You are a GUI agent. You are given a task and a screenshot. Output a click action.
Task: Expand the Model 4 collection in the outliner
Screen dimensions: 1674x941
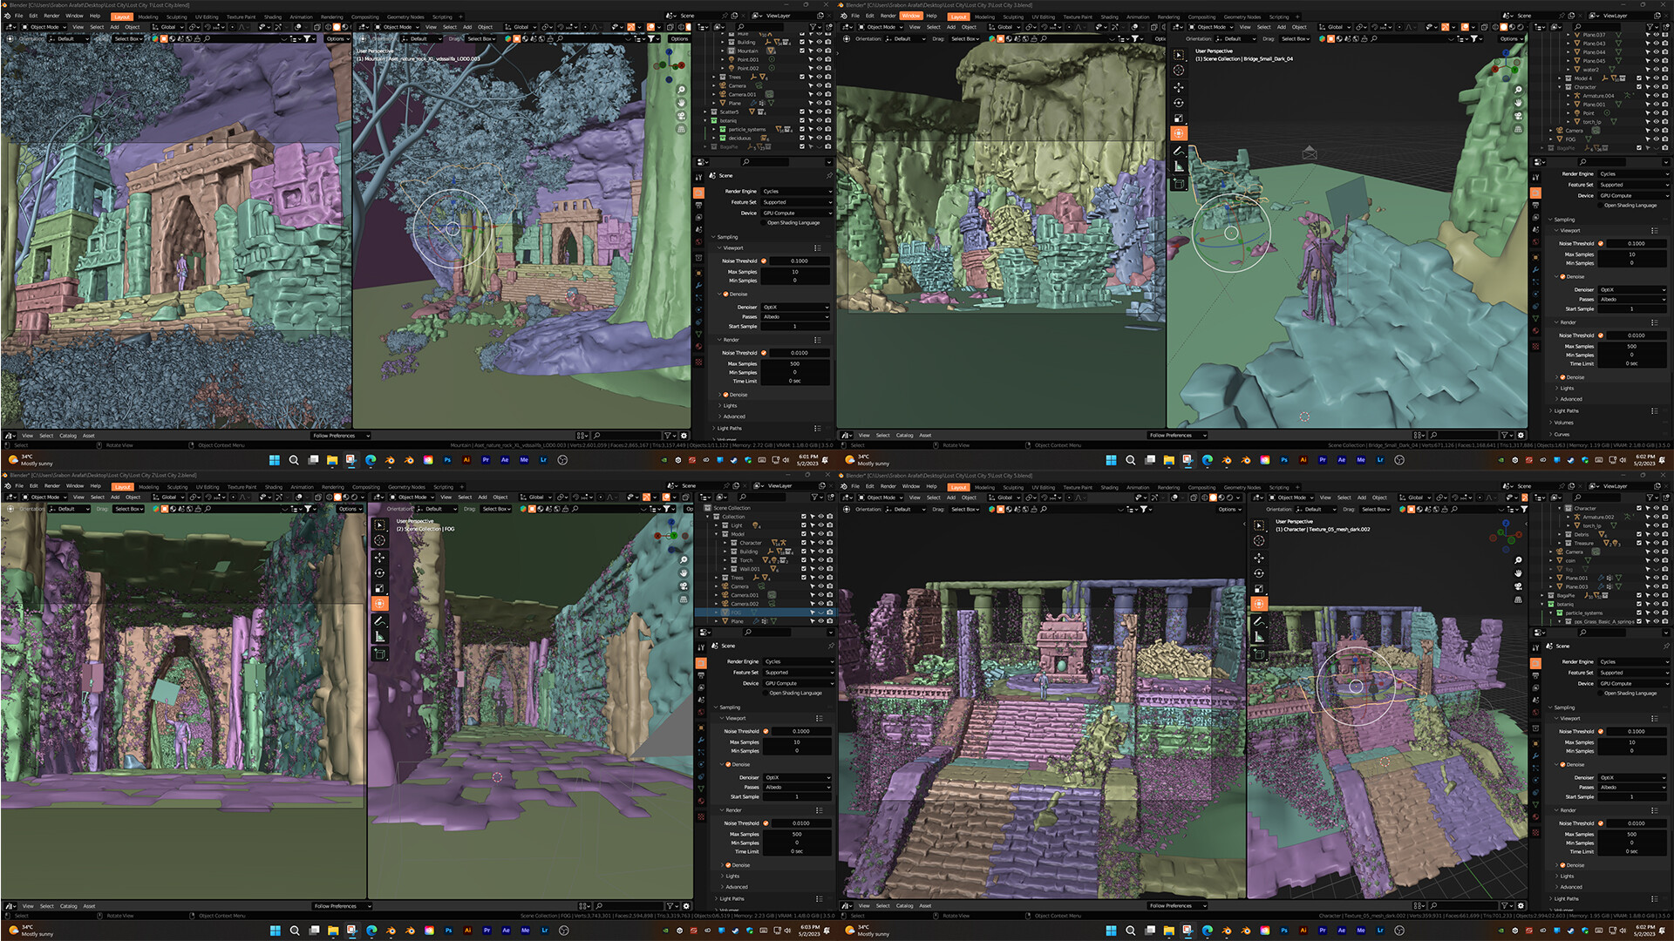click(x=1560, y=78)
